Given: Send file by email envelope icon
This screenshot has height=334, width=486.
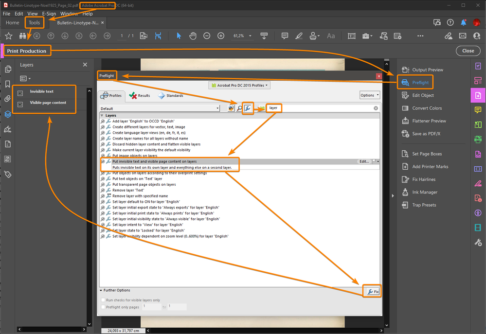Looking at the screenshot, I should [x=463, y=36].
